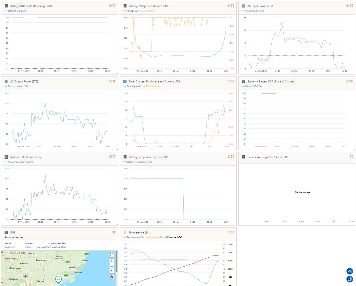Expand the GPS map widget

point(114,232)
